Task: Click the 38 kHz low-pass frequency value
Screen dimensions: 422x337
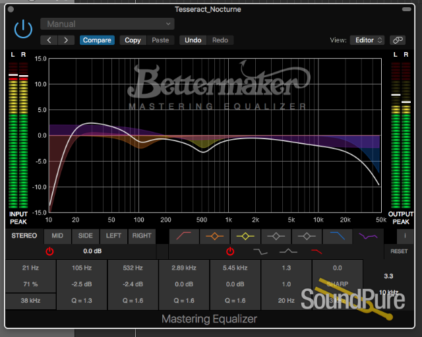Action: (x=31, y=301)
